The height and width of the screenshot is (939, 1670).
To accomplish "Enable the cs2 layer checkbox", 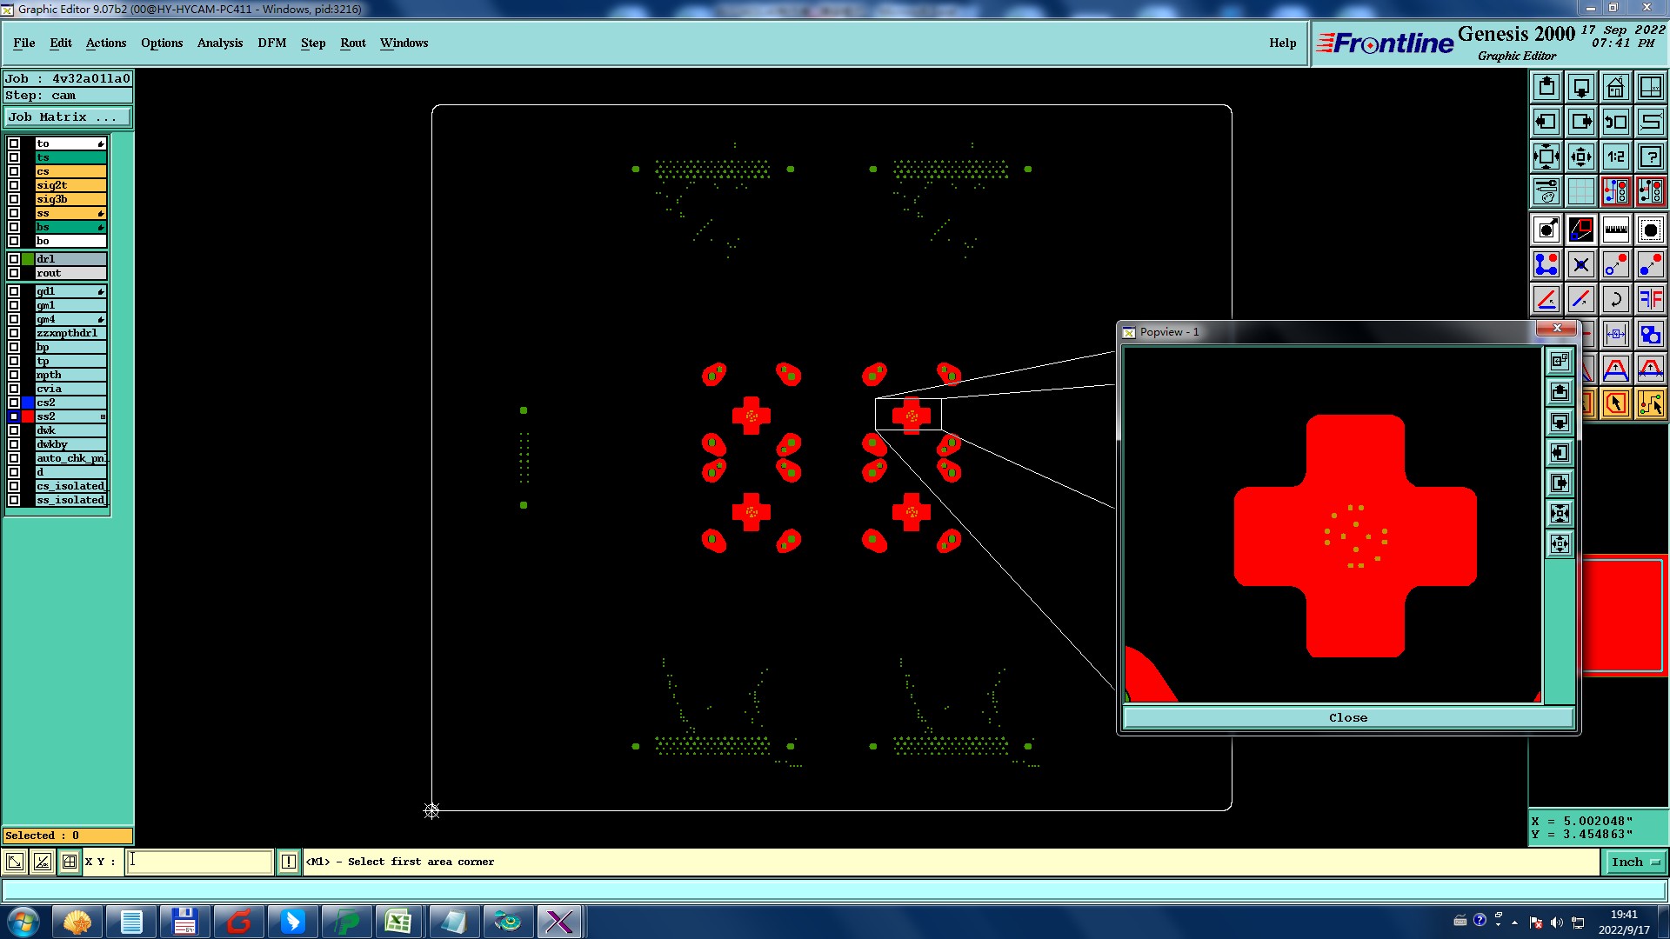I will pyautogui.click(x=14, y=403).
